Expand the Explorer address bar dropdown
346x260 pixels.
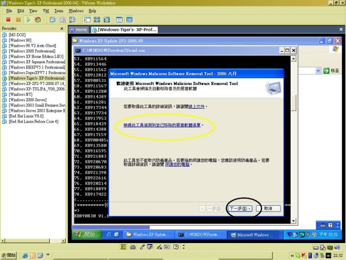318,71
